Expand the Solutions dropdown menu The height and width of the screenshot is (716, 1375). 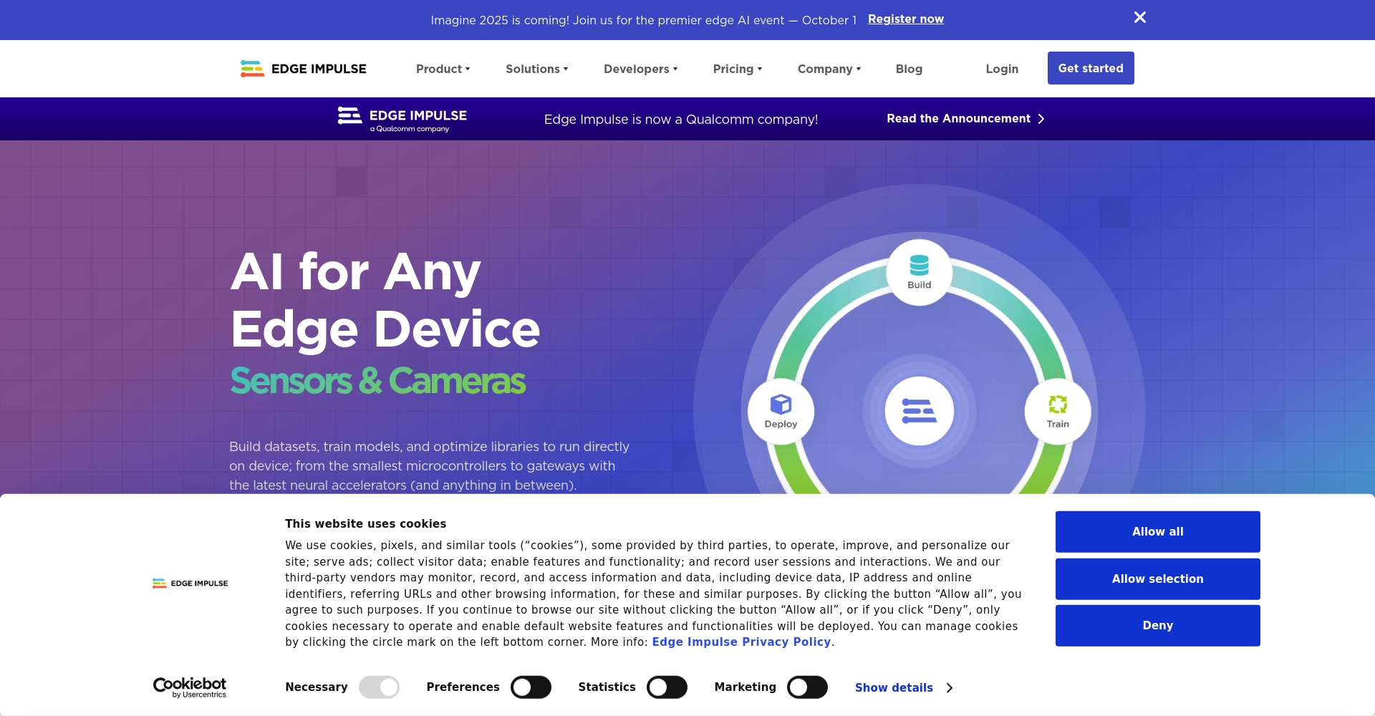pyautogui.click(x=536, y=69)
